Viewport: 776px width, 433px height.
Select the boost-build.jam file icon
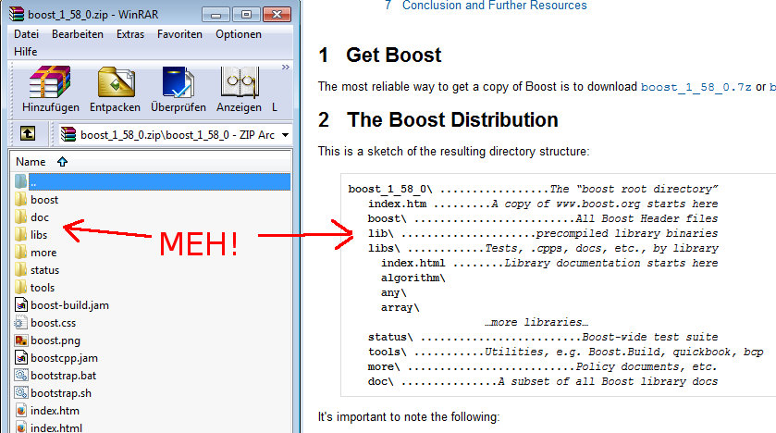22,305
